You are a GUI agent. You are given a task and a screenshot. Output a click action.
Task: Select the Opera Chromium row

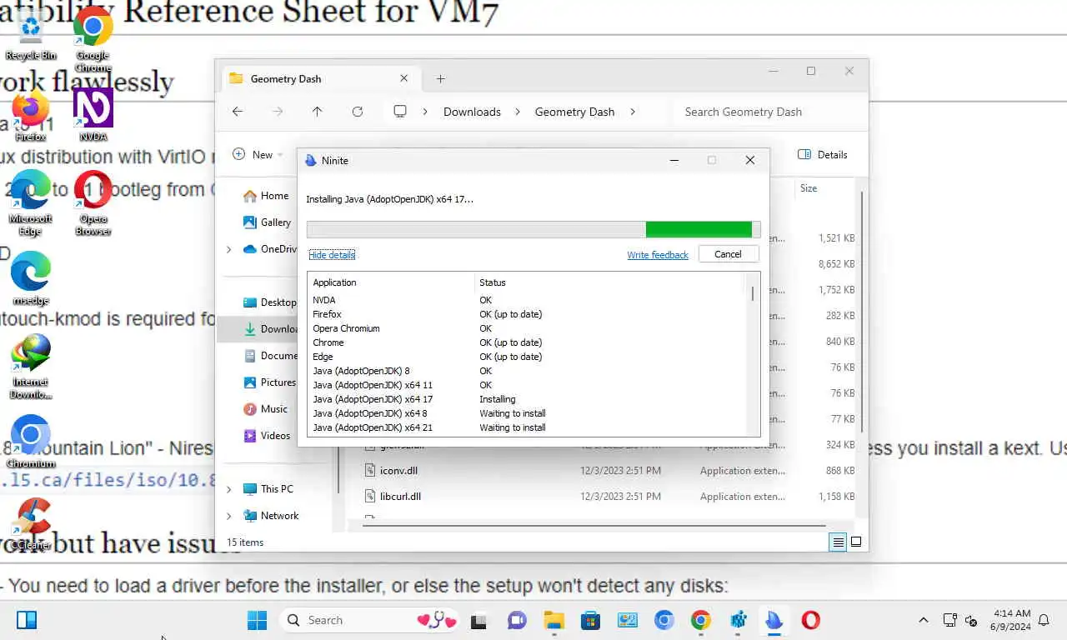pyautogui.click(x=527, y=328)
